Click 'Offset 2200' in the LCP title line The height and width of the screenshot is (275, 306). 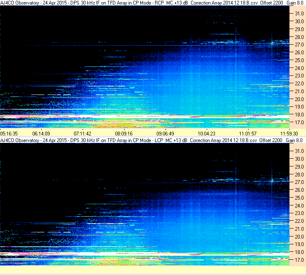click(271, 140)
